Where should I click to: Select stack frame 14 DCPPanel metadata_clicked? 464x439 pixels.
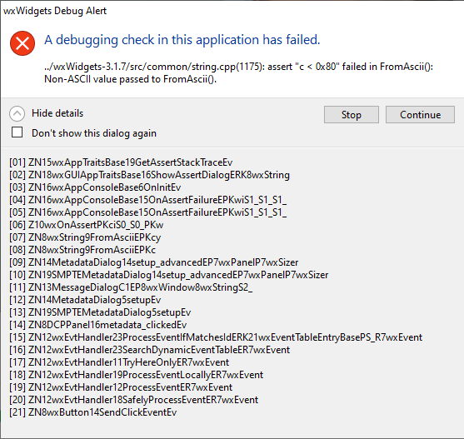pos(98,325)
